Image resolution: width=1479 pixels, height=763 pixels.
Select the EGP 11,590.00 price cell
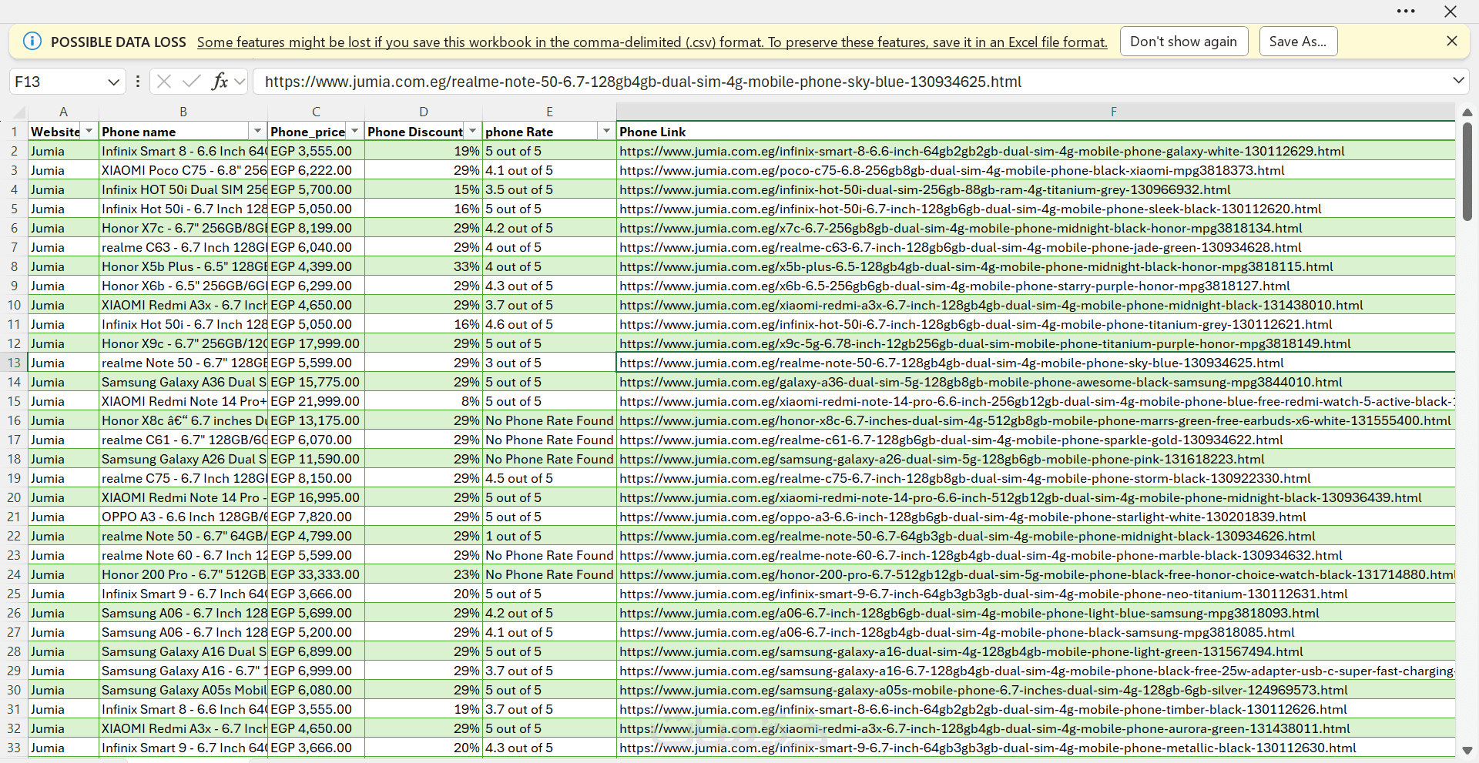click(316, 459)
